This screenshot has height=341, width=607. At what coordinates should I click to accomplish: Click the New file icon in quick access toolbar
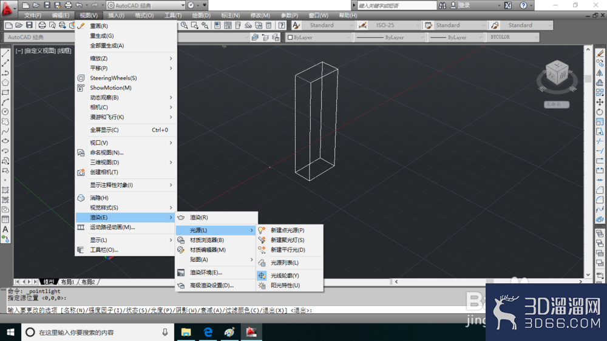click(x=25, y=5)
